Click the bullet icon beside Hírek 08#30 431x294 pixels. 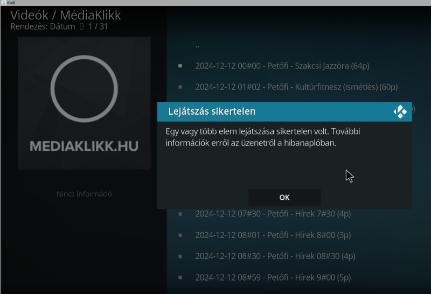[180, 256]
